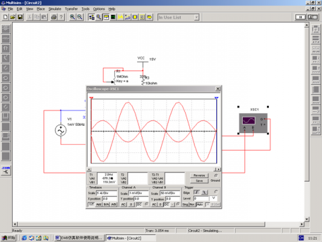Image resolution: width=322 pixels, height=242 pixels.
Task: Select the Trigger section radio button
Action: [x=216, y=192]
